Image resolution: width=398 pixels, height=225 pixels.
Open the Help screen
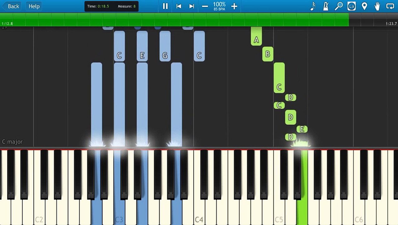(34, 6)
